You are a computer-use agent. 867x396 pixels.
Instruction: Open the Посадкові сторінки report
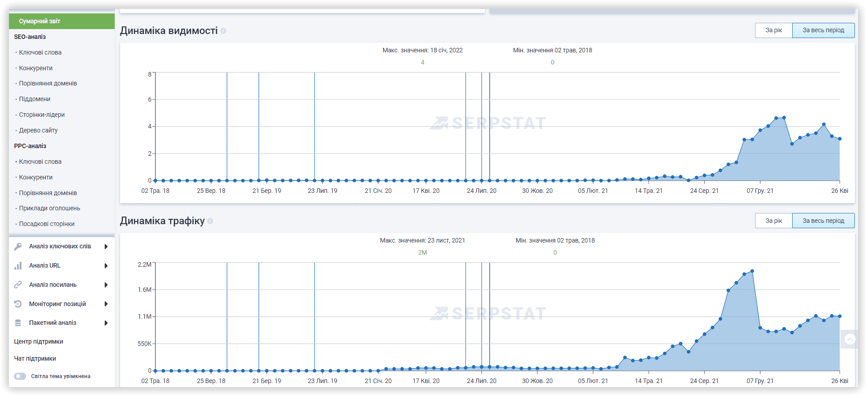47,224
